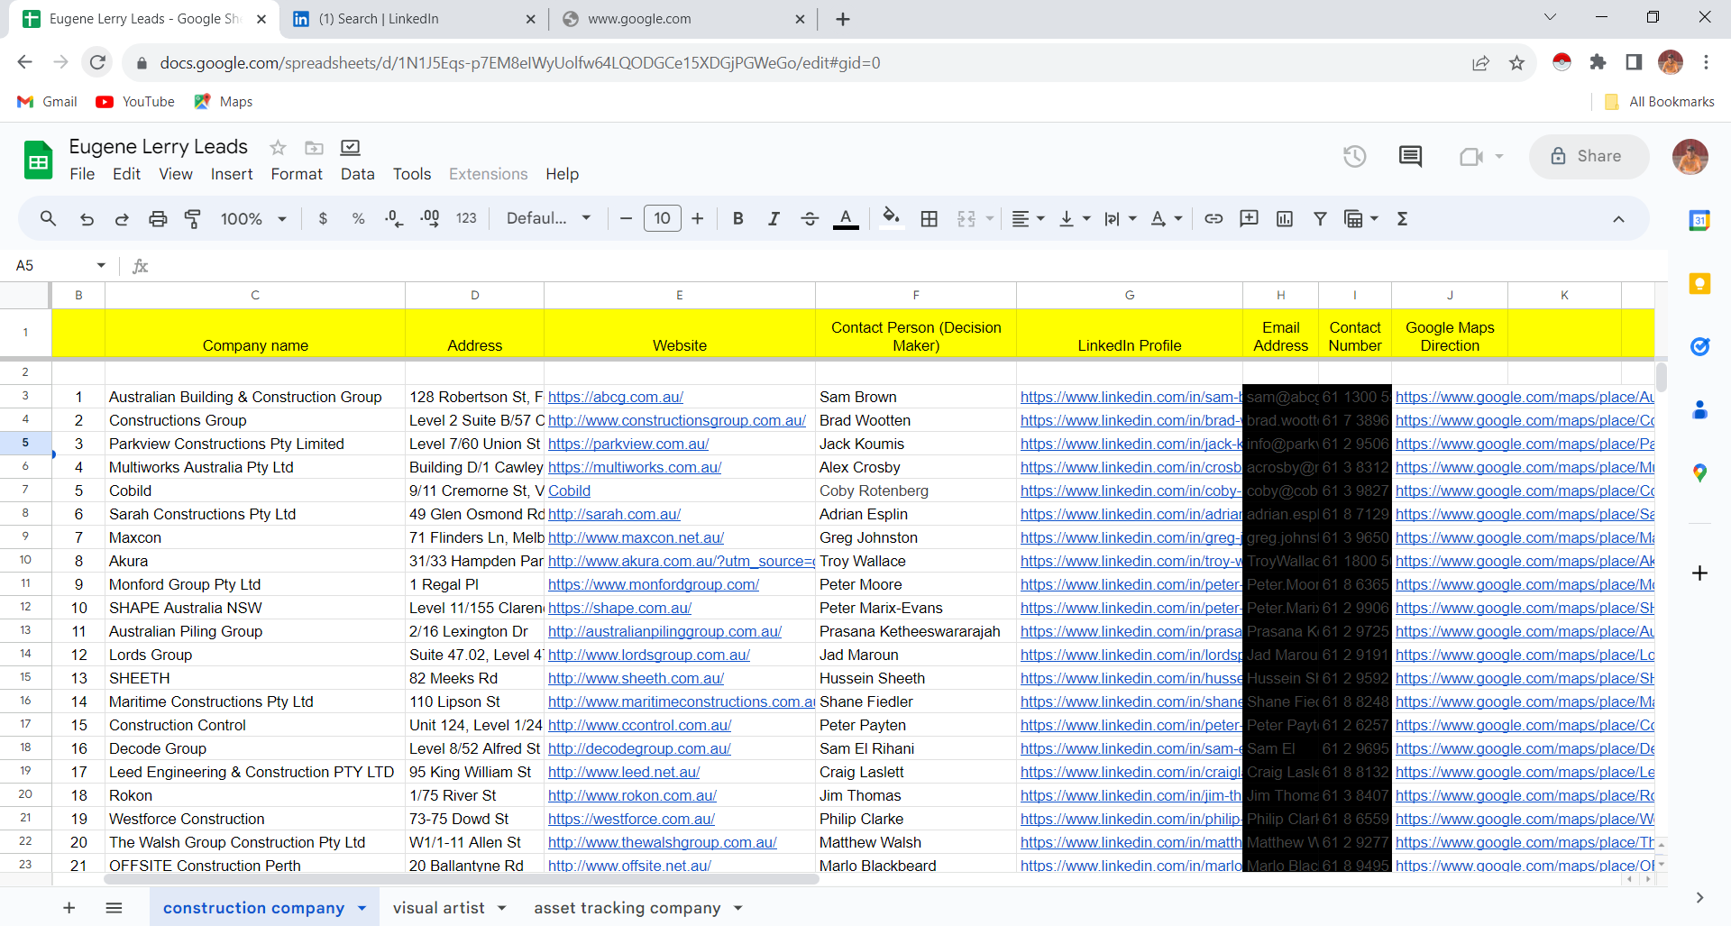Open the Insert menu
The width and height of the screenshot is (1731, 926).
point(232,174)
